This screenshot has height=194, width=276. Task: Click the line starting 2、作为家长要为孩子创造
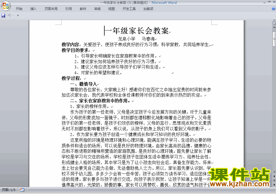pos(131,134)
